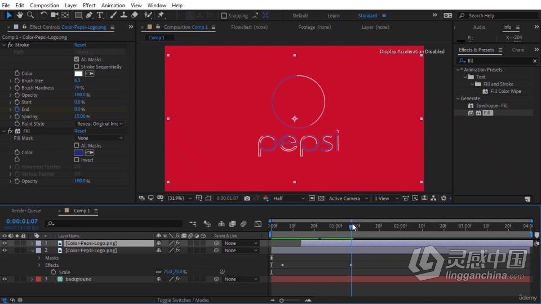The image size is (541, 304).
Task: Enable the Fill Invert checkbox
Action: [x=77, y=160]
